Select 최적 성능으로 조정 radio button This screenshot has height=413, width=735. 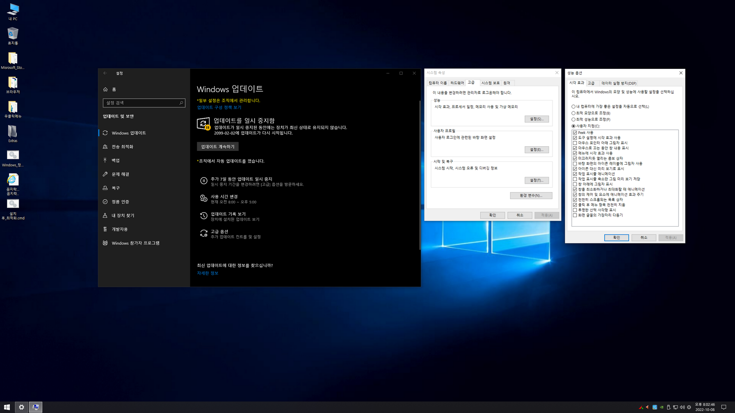click(573, 120)
